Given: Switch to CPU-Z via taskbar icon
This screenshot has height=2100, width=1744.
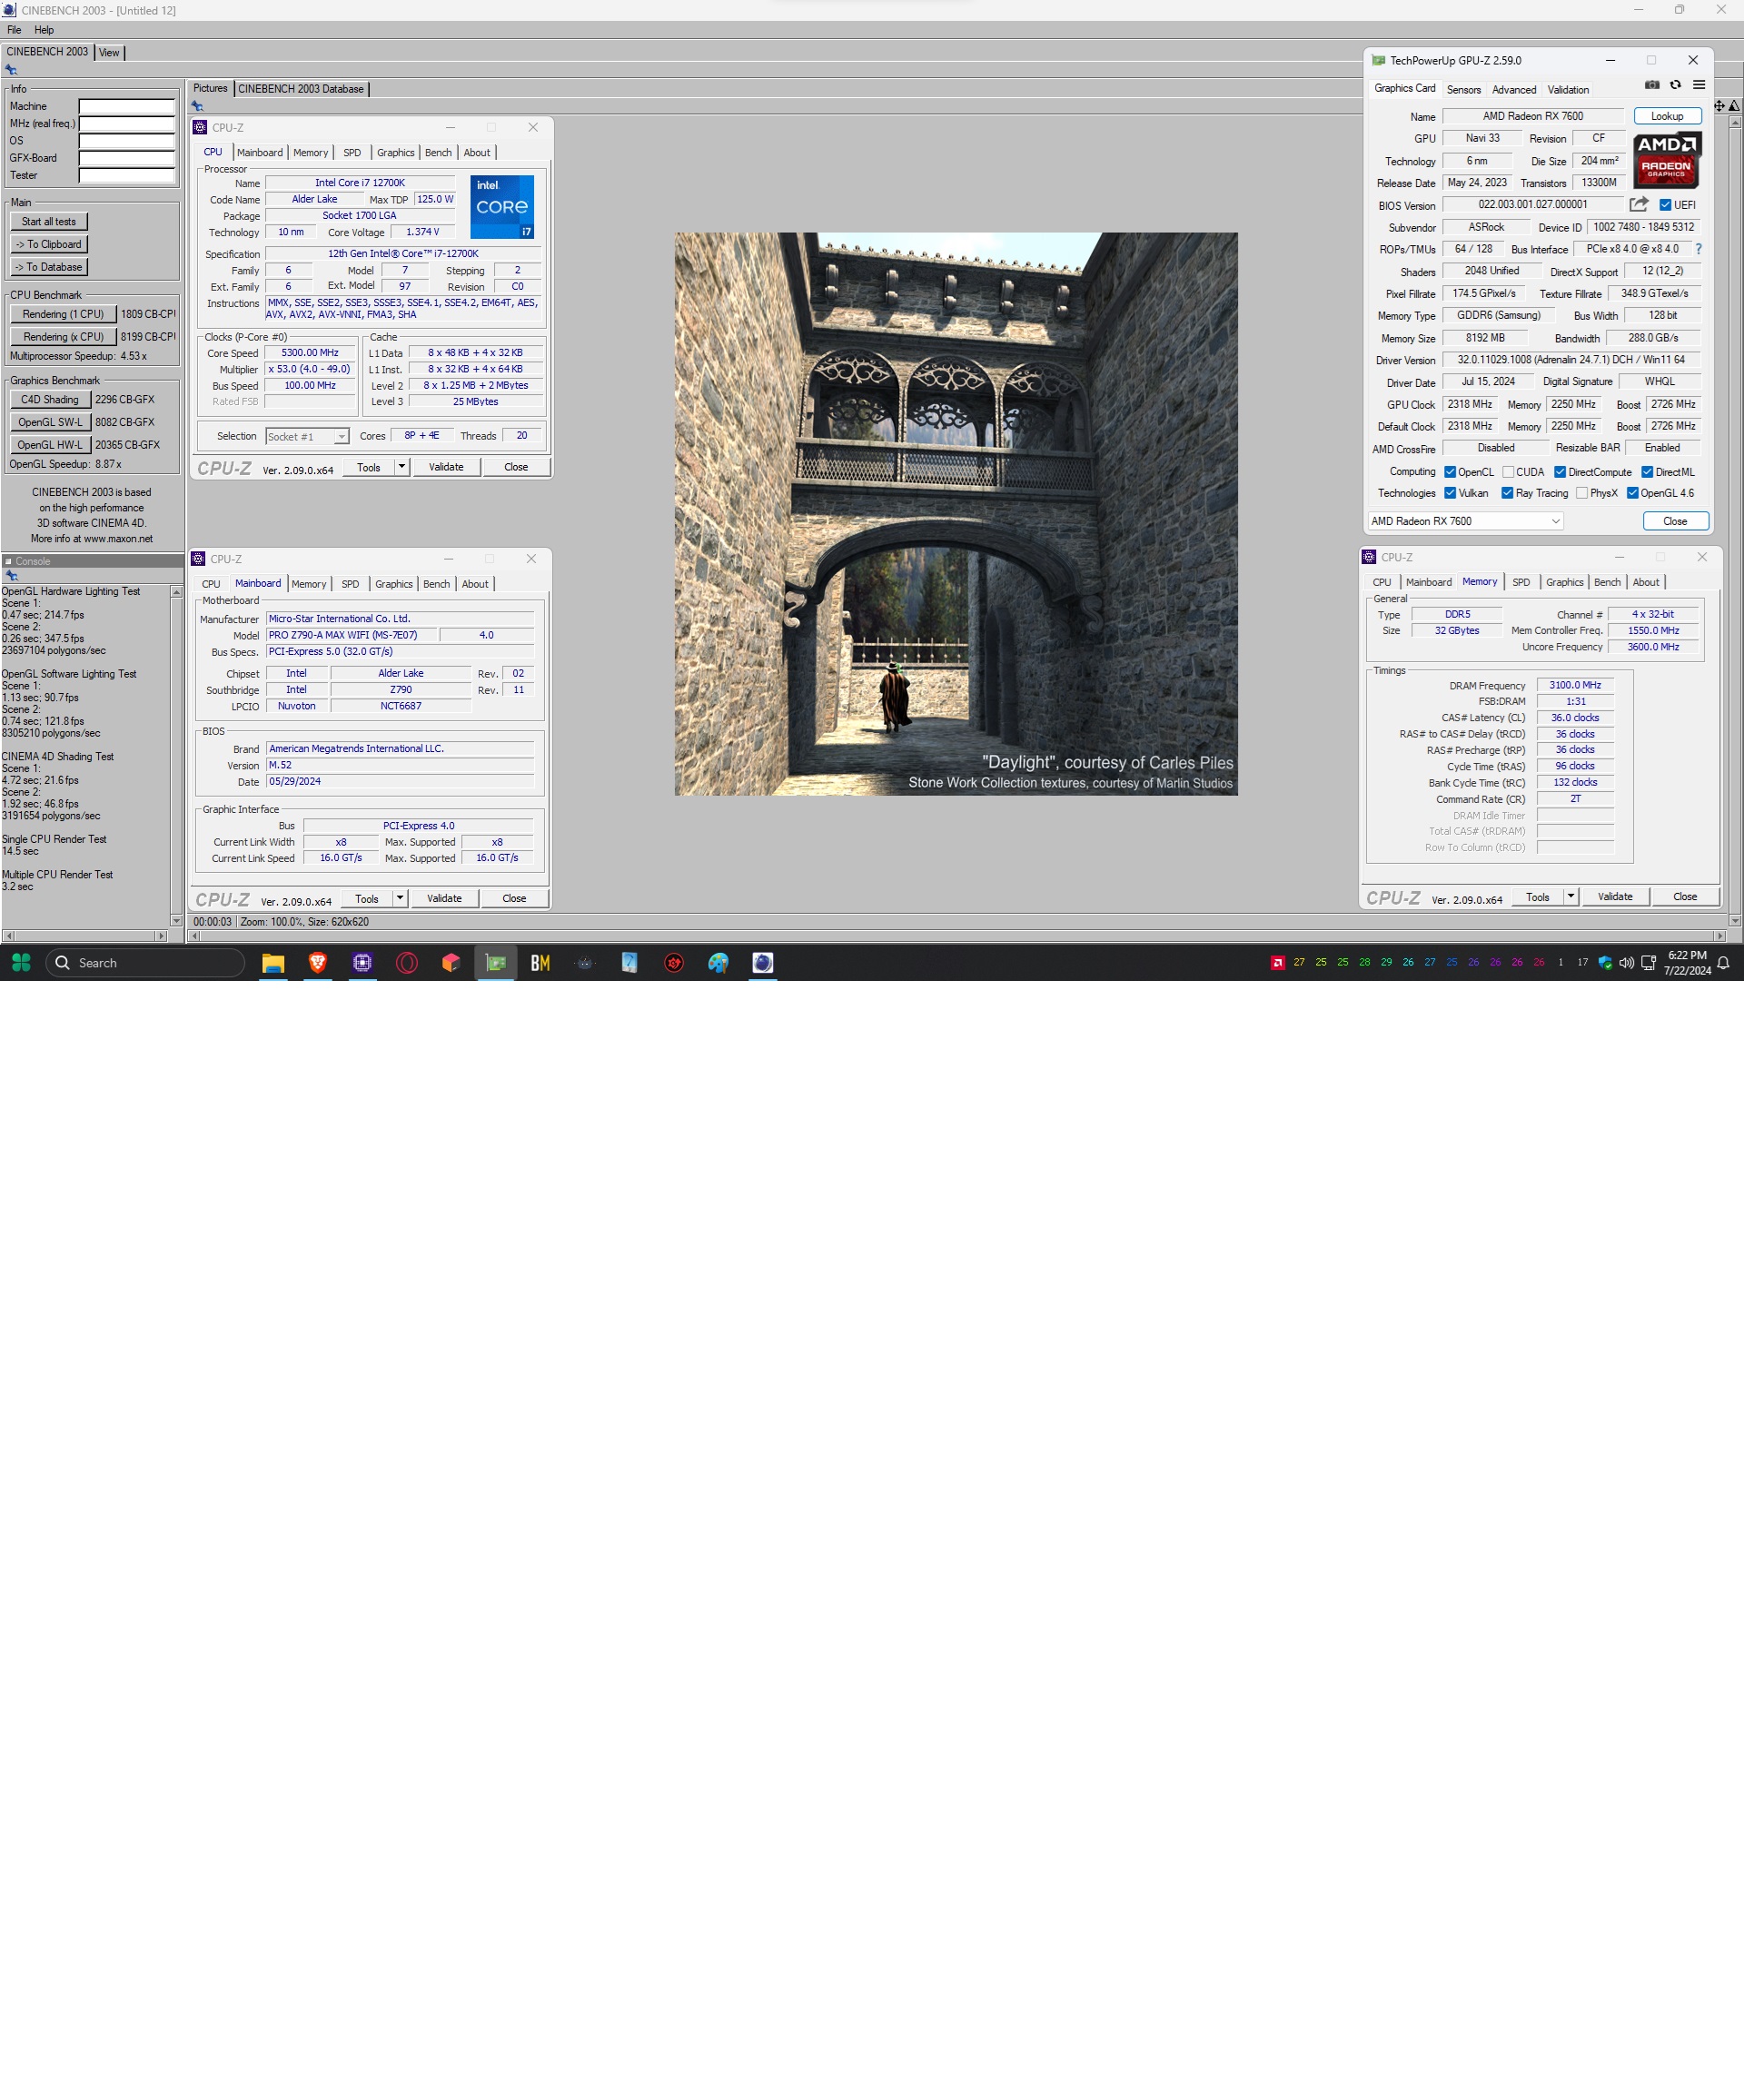Looking at the screenshot, I should [362, 963].
